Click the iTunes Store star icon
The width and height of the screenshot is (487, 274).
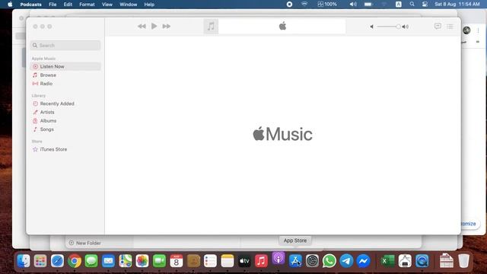coord(35,149)
